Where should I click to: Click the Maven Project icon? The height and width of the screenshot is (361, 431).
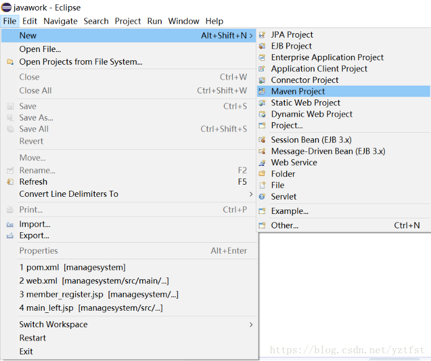[262, 91]
